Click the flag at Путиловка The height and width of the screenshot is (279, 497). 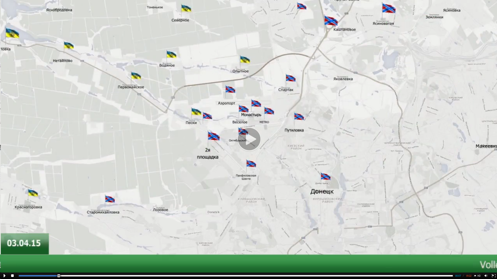point(299,117)
